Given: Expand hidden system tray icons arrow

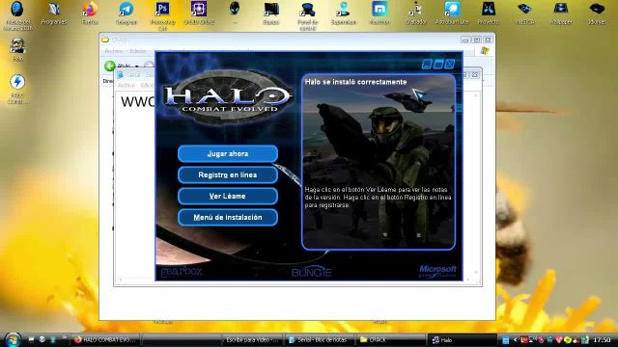Looking at the screenshot, I should (x=515, y=340).
